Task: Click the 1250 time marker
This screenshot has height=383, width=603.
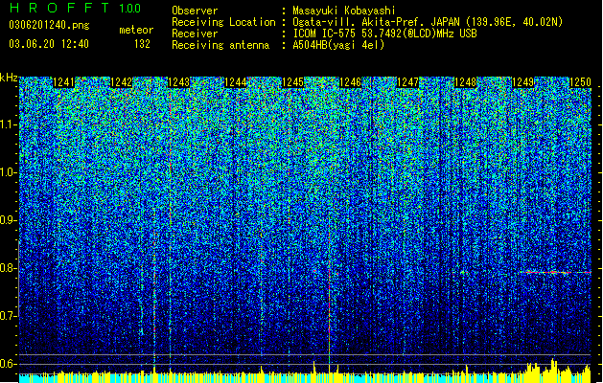Action: pyautogui.click(x=580, y=82)
